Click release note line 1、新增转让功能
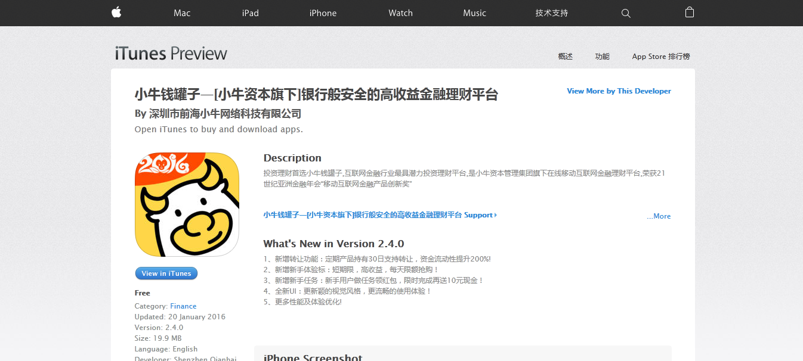 [x=377, y=259]
